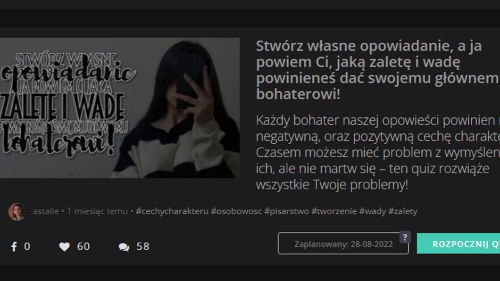500x281 pixels.
Task: Open the quiz cover thumbnail image
Action: tap(120, 108)
